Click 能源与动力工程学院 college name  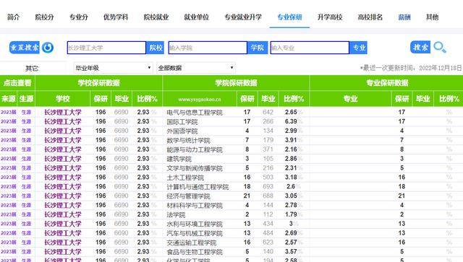pyautogui.click(x=195, y=149)
